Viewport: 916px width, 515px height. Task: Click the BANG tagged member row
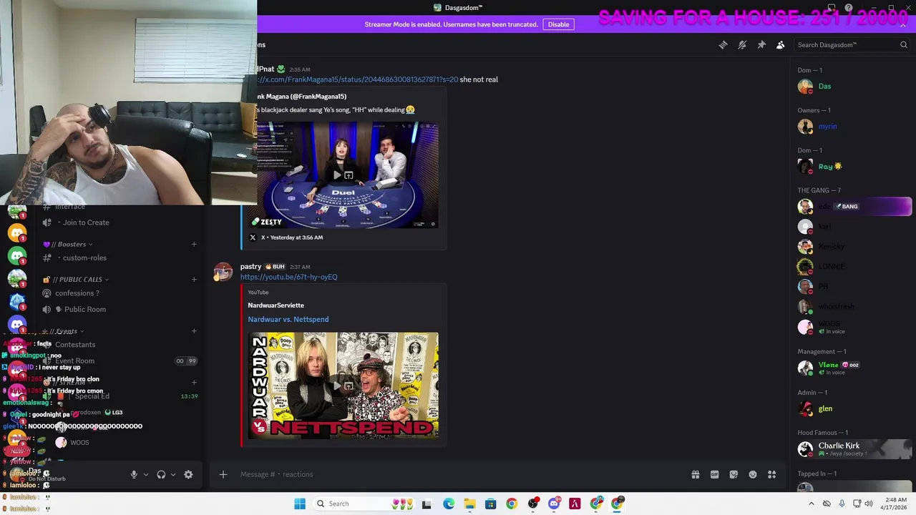click(854, 207)
